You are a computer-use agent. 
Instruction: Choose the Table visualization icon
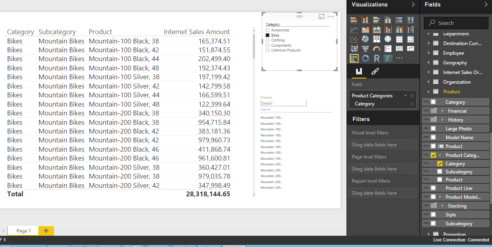[x=399, y=39]
